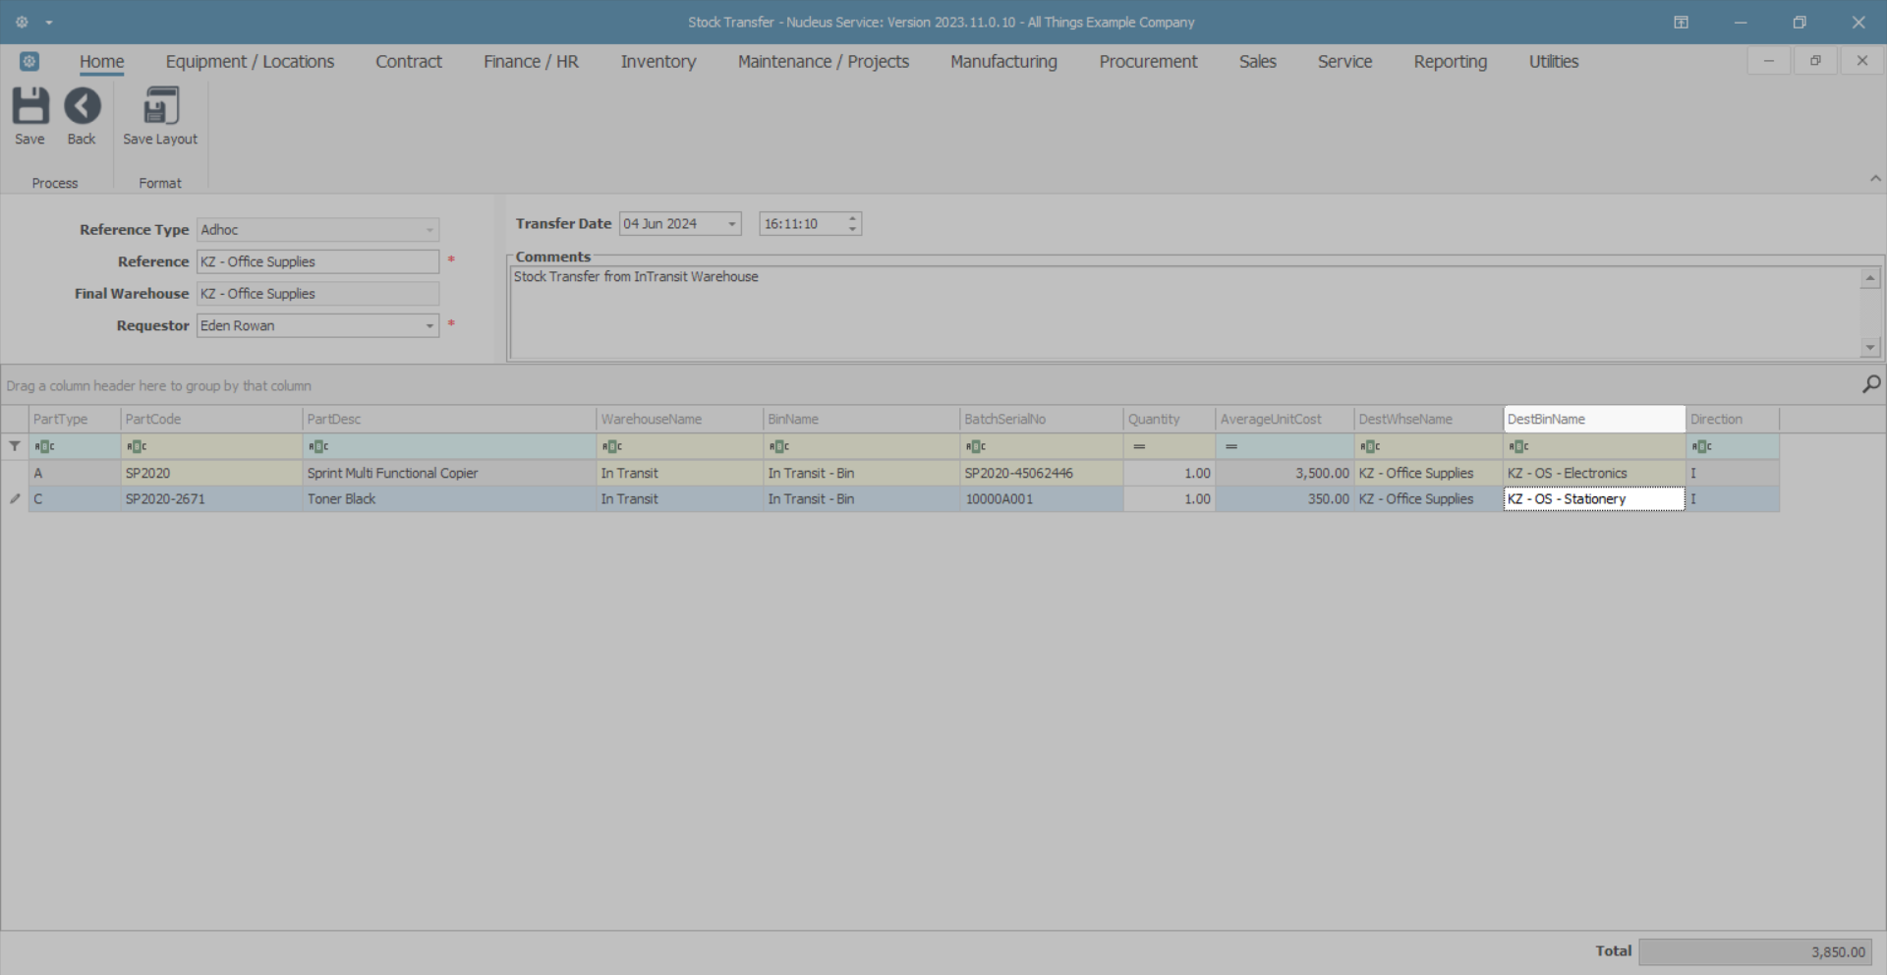1887x975 pixels.
Task: Click the AverageUnitCost equals filter icon
Action: [1231, 446]
